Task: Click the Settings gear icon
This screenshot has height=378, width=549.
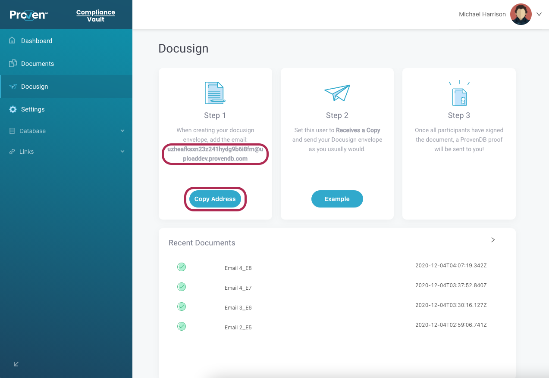Action: (13, 109)
